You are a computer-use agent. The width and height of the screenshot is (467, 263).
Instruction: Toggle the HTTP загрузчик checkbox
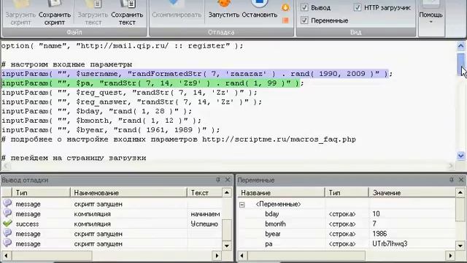[x=357, y=7]
